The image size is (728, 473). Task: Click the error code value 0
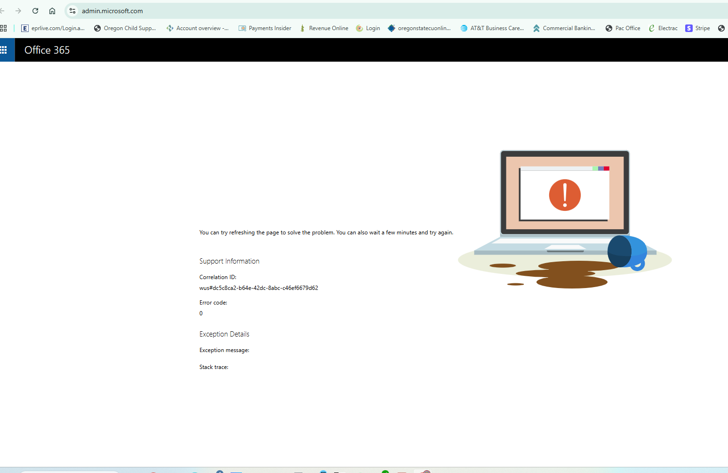click(x=201, y=313)
